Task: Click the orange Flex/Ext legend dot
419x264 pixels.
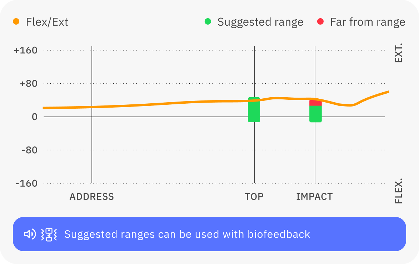Action: pos(16,22)
